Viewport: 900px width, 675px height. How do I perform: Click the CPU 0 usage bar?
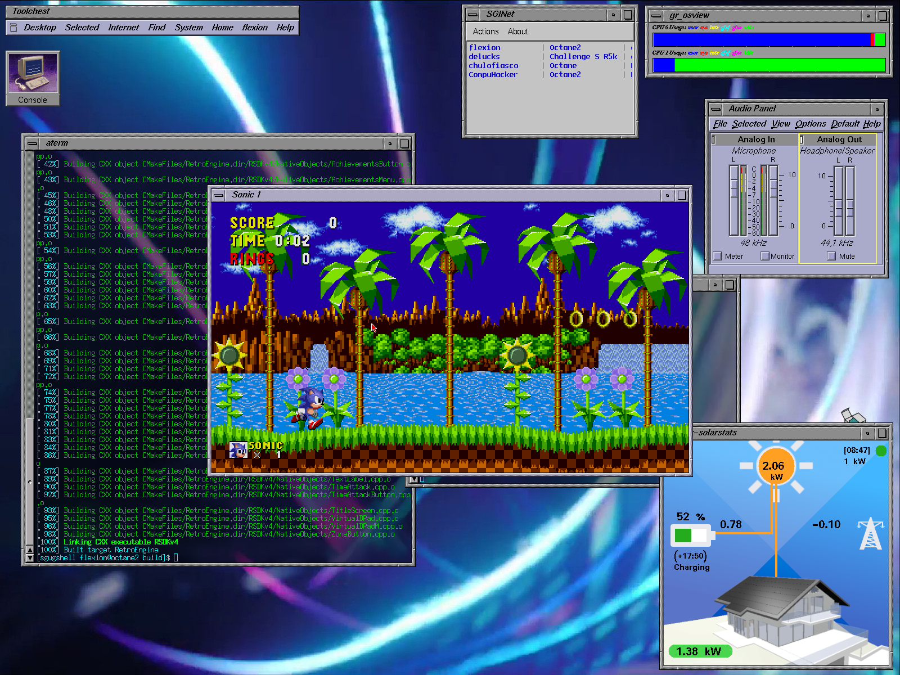pos(769,39)
